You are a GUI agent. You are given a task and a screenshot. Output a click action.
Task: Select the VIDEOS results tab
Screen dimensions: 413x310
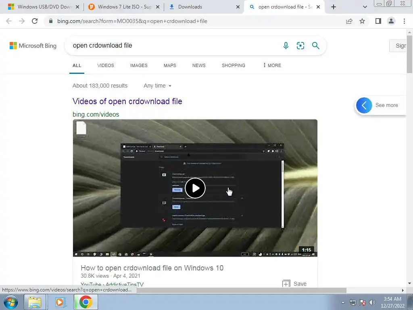[x=106, y=65]
